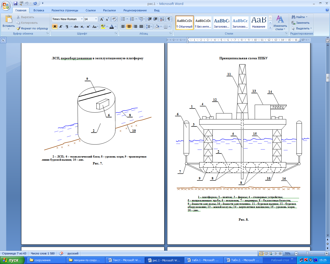Open the Times New Roman font dropdown
The width and height of the screenshot is (330, 264).
coord(82,19)
